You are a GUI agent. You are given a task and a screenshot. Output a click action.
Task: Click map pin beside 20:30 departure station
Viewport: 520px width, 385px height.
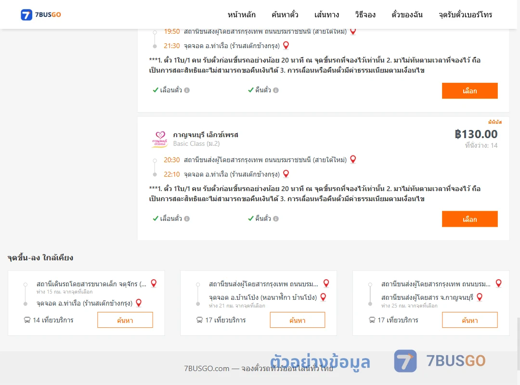click(353, 159)
